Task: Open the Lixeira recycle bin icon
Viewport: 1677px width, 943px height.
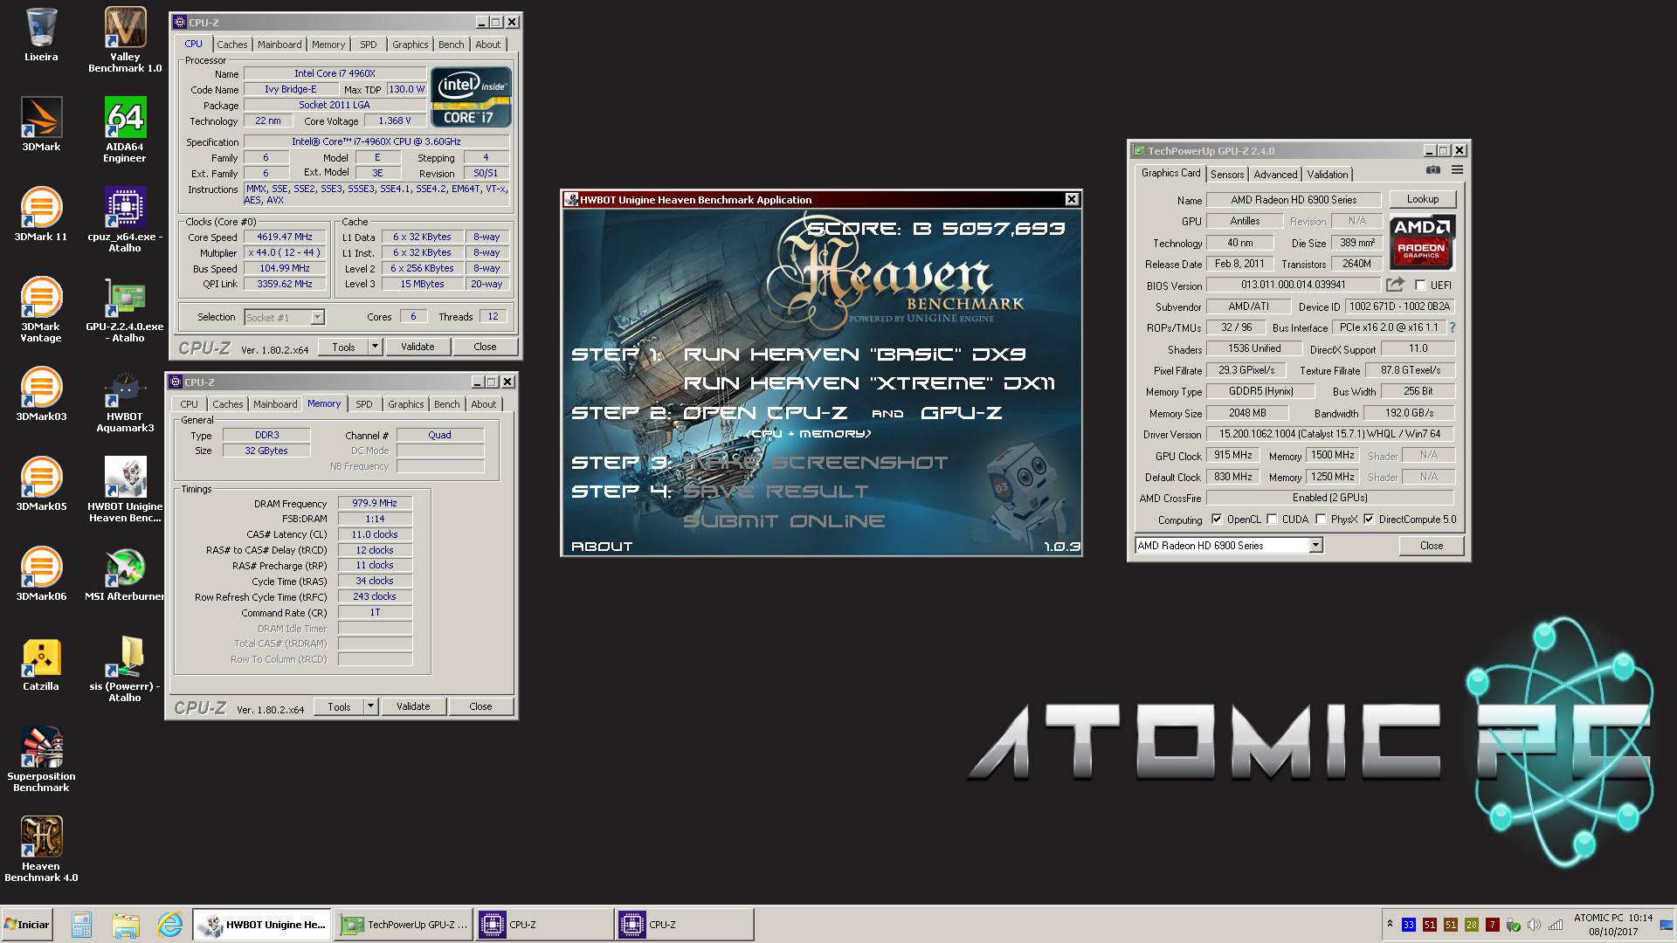Action: tap(41, 36)
